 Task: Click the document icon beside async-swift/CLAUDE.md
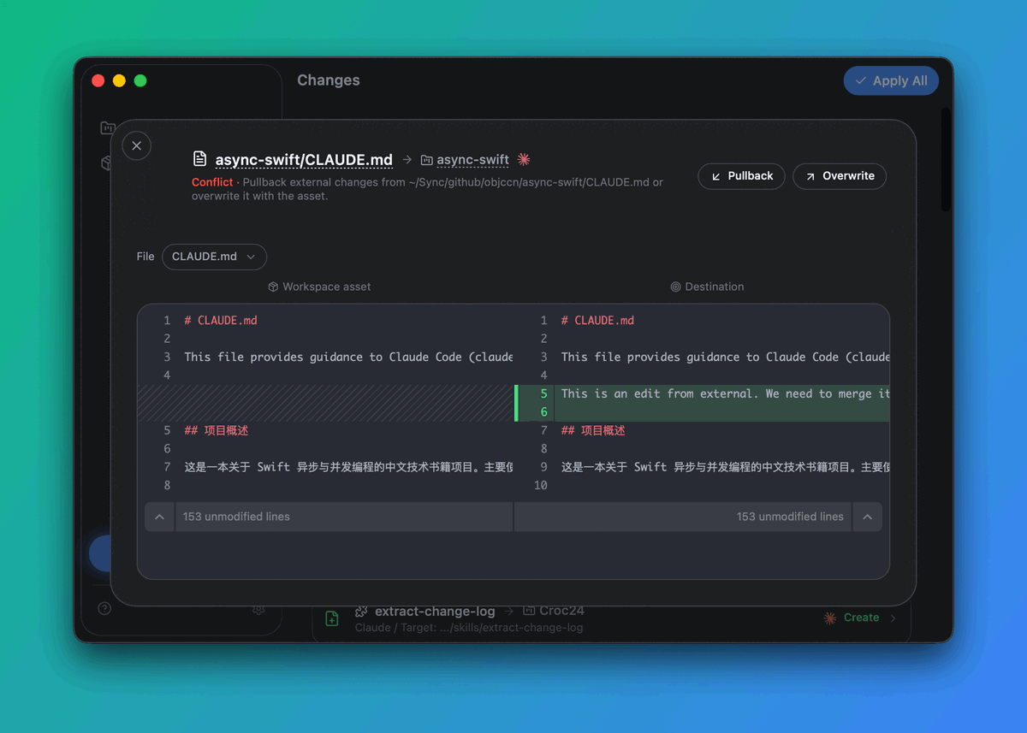point(200,159)
